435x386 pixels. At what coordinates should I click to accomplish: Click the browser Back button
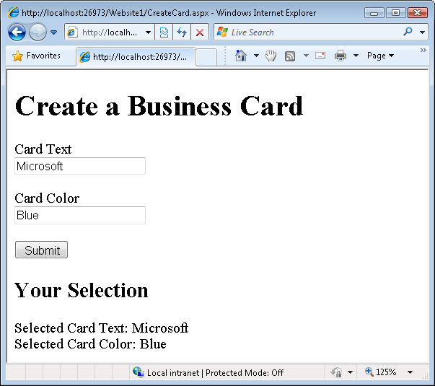pyautogui.click(x=17, y=32)
